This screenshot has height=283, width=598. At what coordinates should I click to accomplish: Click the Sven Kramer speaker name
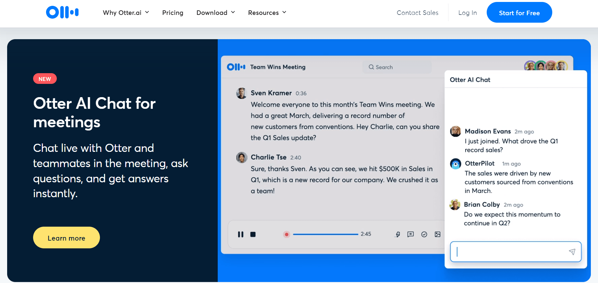click(271, 93)
